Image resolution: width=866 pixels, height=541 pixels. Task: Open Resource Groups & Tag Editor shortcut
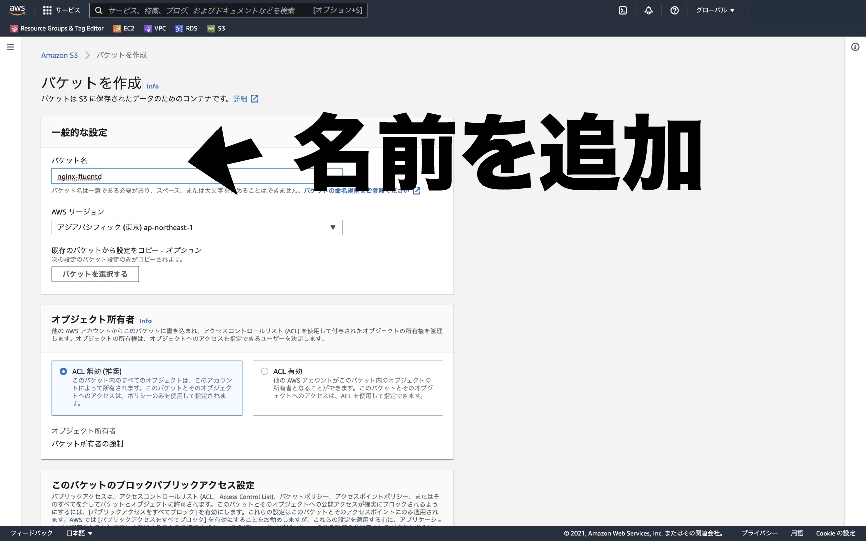pyautogui.click(x=57, y=29)
